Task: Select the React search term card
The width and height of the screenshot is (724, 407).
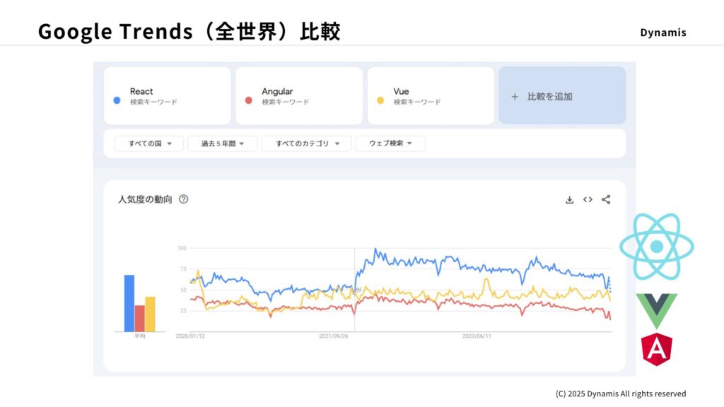Action: click(x=168, y=96)
